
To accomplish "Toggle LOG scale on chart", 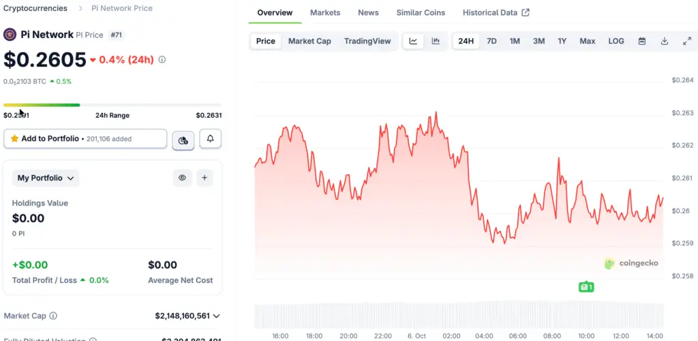I will tap(616, 41).
